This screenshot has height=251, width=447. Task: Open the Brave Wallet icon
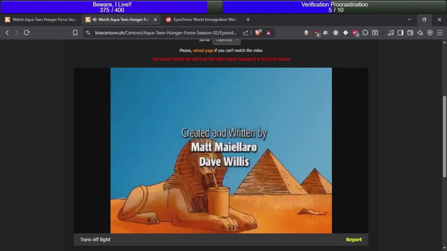[x=410, y=33]
